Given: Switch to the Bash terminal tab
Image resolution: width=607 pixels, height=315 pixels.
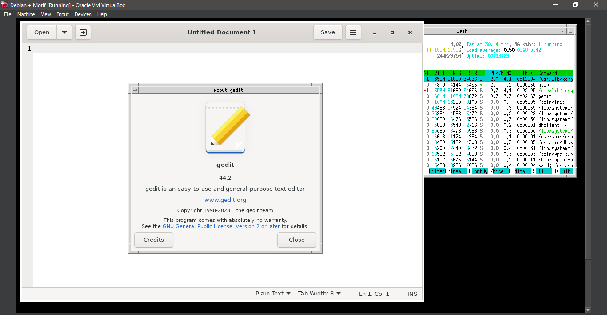Looking at the screenshot, I should 462,31.
